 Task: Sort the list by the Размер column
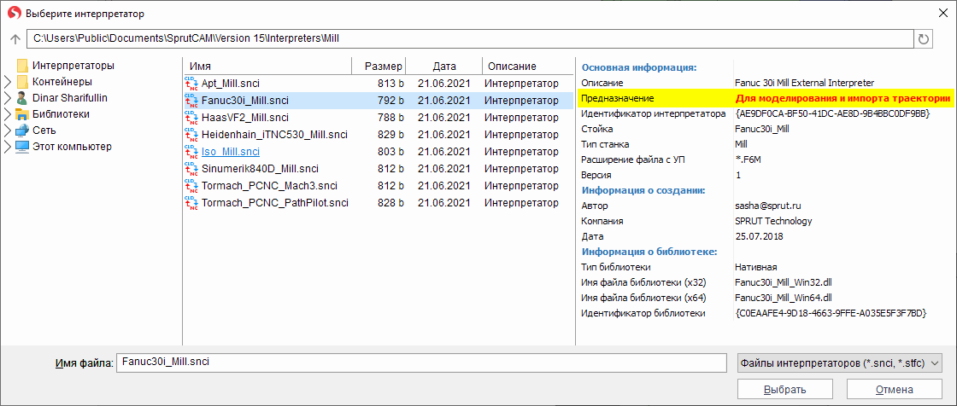[x=379, y=67]
